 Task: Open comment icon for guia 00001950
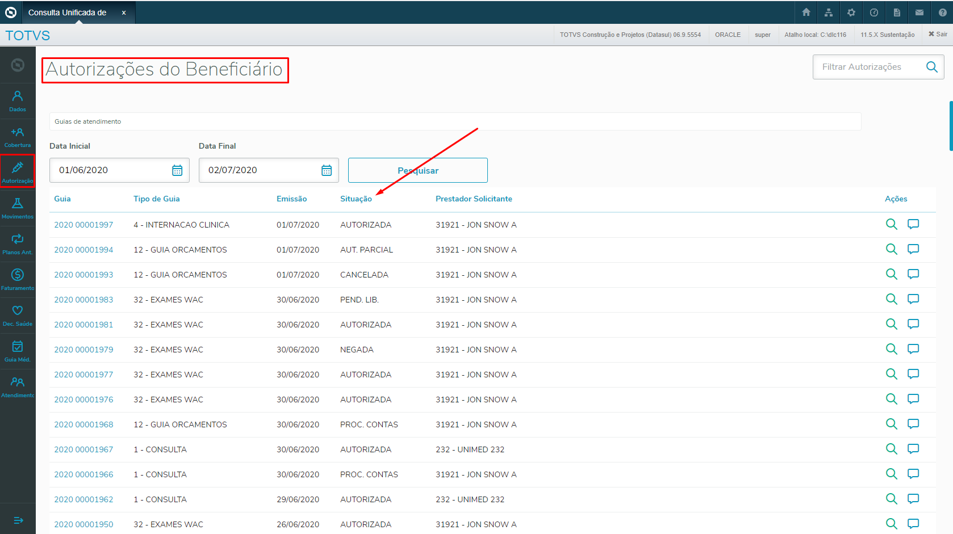pos(913,524)
